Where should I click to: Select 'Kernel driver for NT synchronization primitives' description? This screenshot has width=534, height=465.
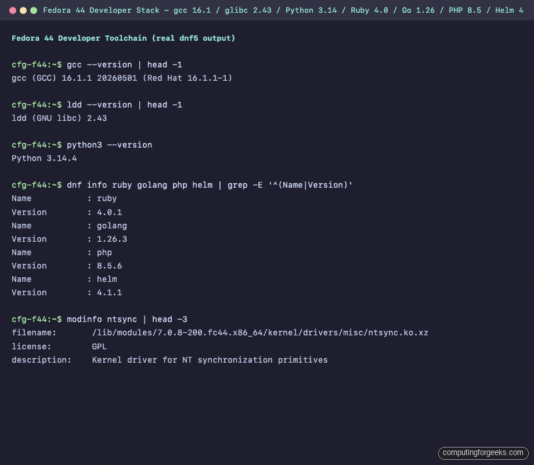[x=210, y=360]
